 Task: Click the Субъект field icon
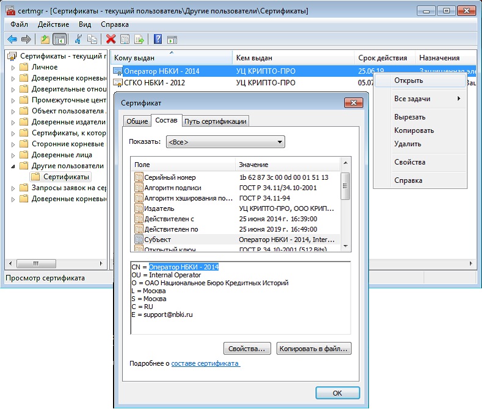coord(139,240)
